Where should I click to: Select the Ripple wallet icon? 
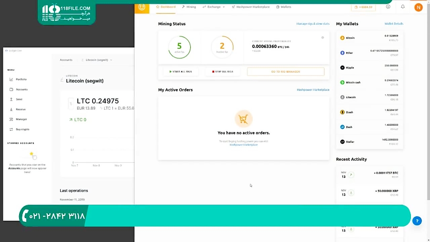pyautogui.click(x=342, y=67)
